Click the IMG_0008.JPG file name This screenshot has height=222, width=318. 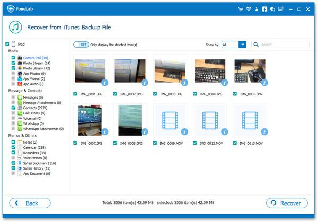pyautogui.click(x=131, y=144)
